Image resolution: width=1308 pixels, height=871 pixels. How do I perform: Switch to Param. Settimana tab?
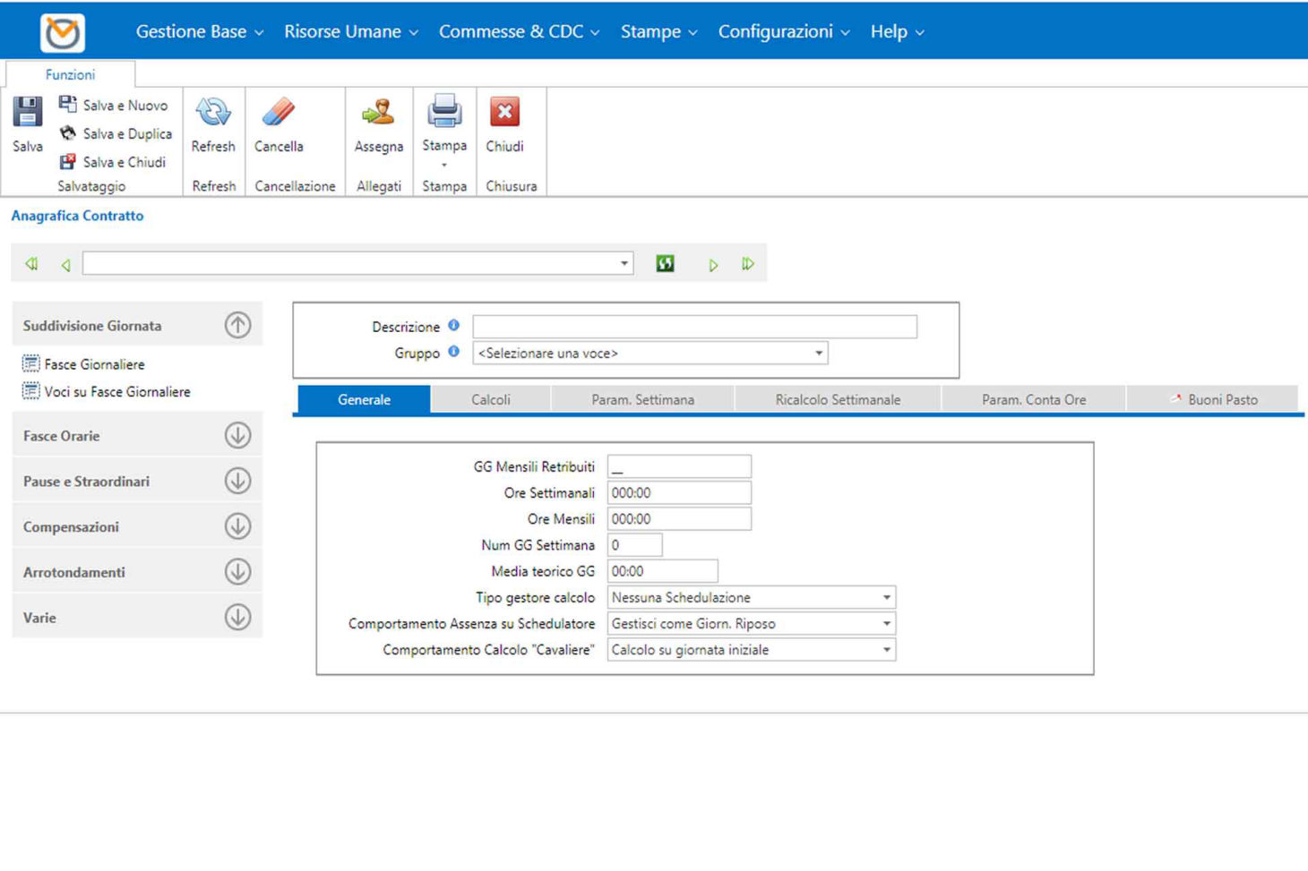[x=642, y=399]
